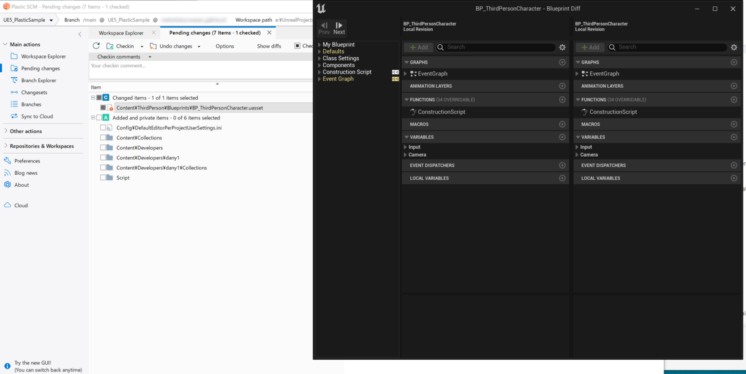Check the DefaultEditorPerProjectUserSettings.ini checkbox
This screenshot has width=746, height=374.
coord(103,128)
